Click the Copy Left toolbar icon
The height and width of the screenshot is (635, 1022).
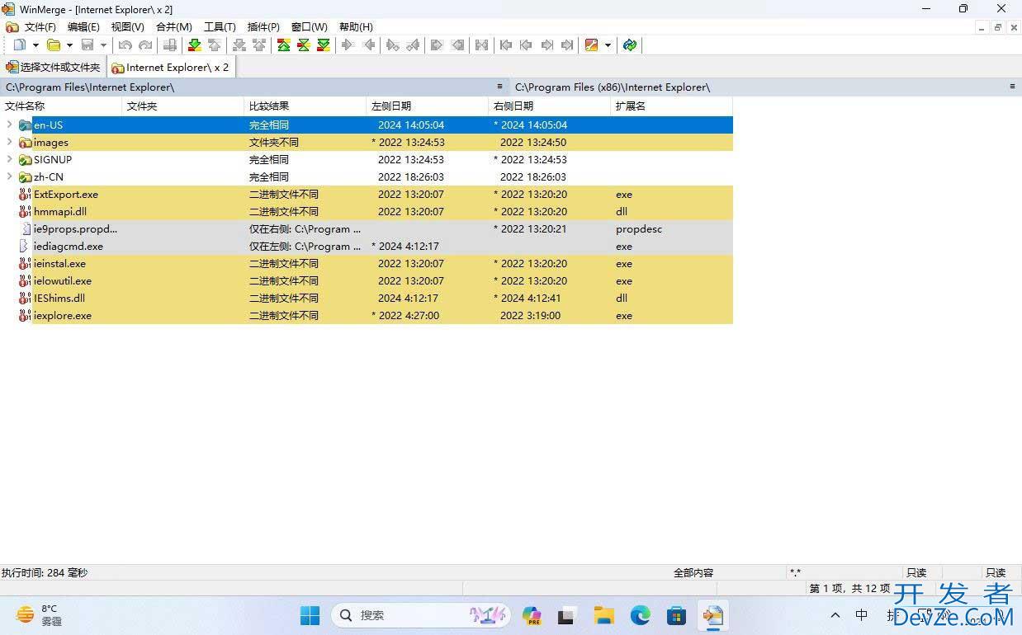(x=368, y=45)
